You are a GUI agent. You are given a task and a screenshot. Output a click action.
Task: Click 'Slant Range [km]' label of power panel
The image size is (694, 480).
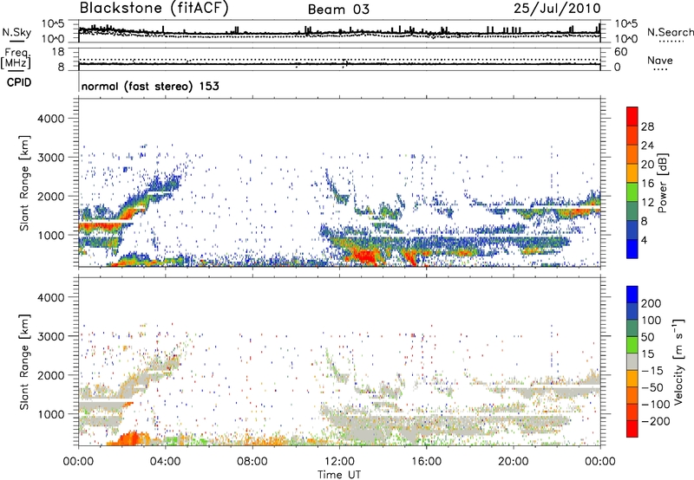(25, 183)
